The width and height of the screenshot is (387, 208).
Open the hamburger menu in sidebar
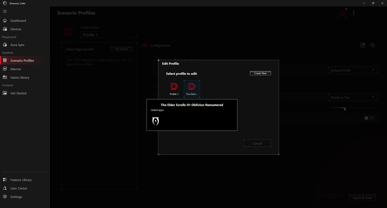5,11
